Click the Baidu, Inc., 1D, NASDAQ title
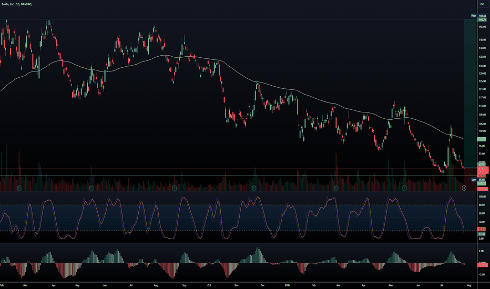Screen dimensions: 490x289 tap(16, 4)
